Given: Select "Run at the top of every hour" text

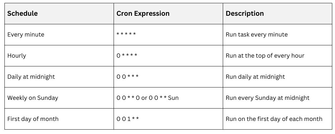Looking at the screenshot, I should point(265,56).
